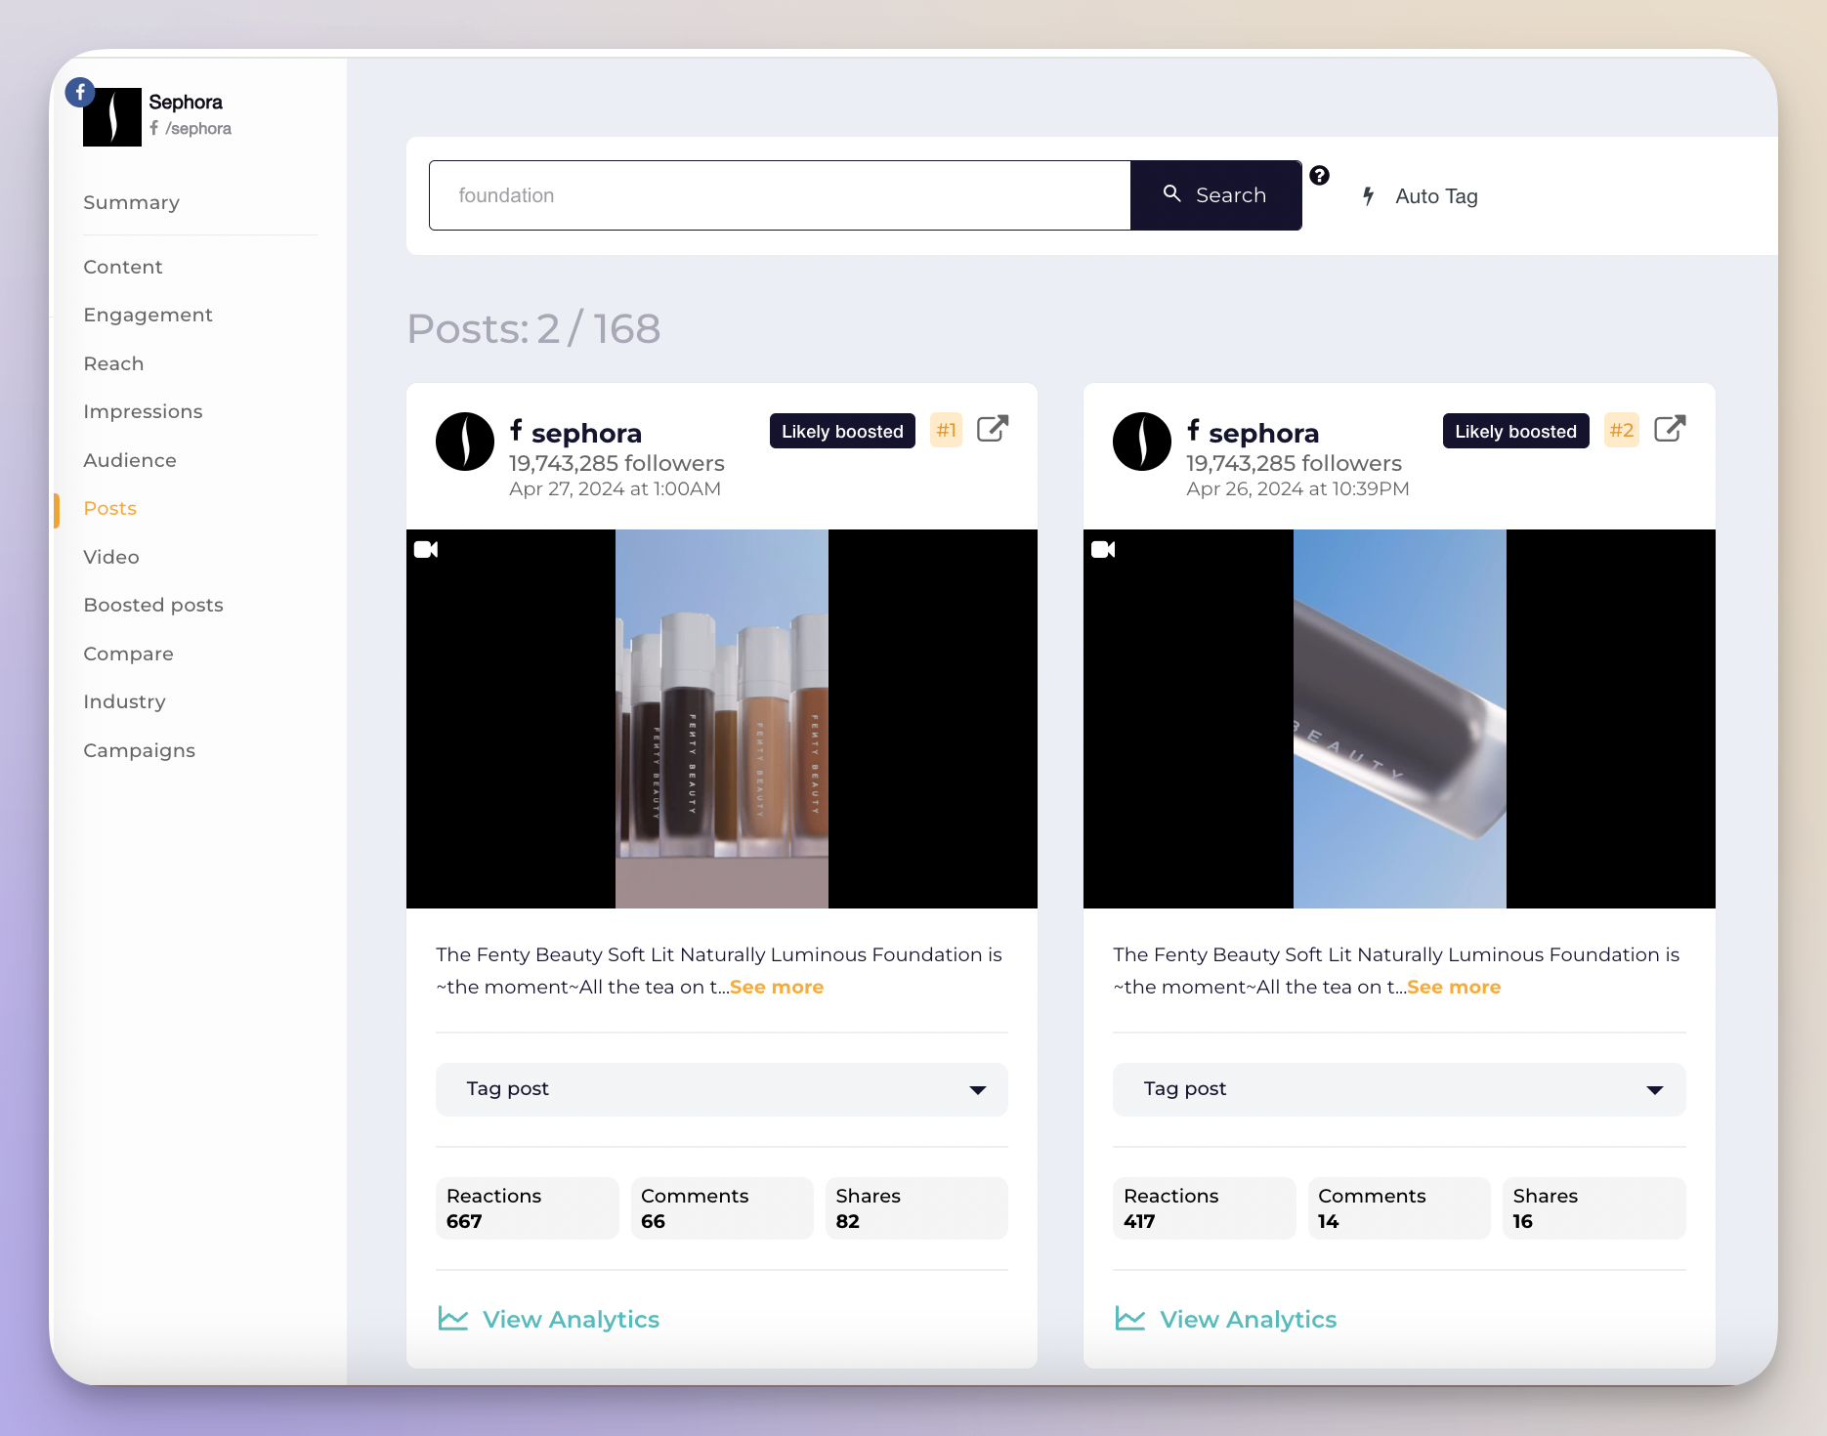
Task: Click the video camera icon on post #2
Action: 1103,550
